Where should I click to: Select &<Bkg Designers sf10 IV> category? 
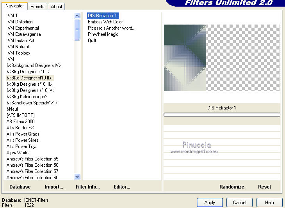click(30, 90)
